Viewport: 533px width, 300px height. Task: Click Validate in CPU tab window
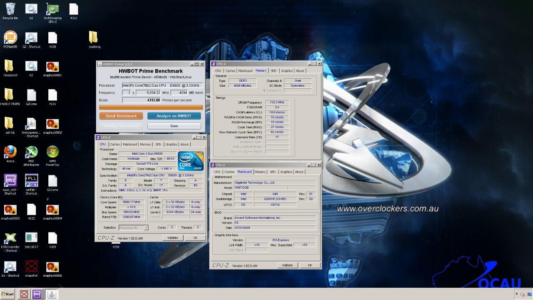173,238
